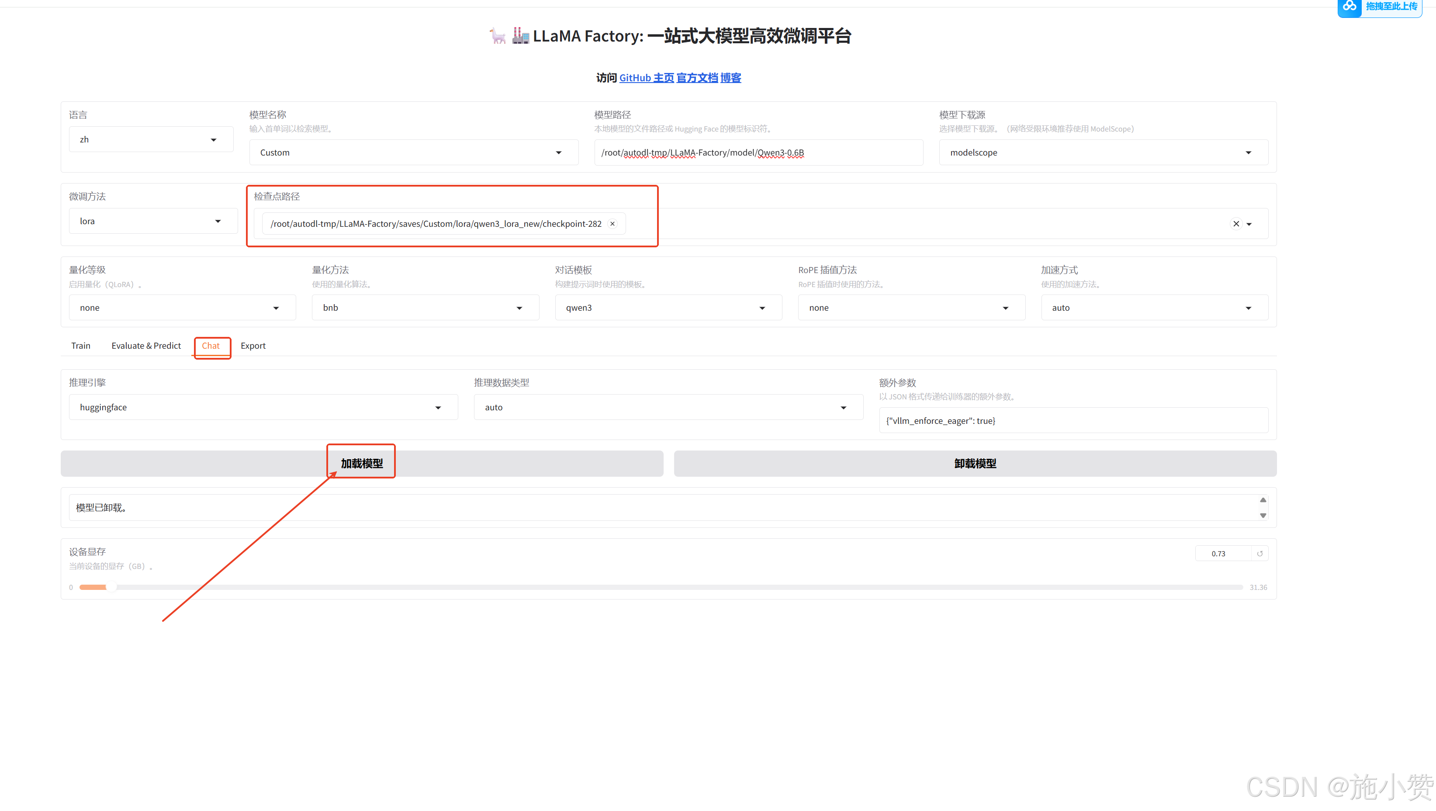Click the LLaMA Factory page title
This screenshot has height=811, width=1436.
coord(670,36)
